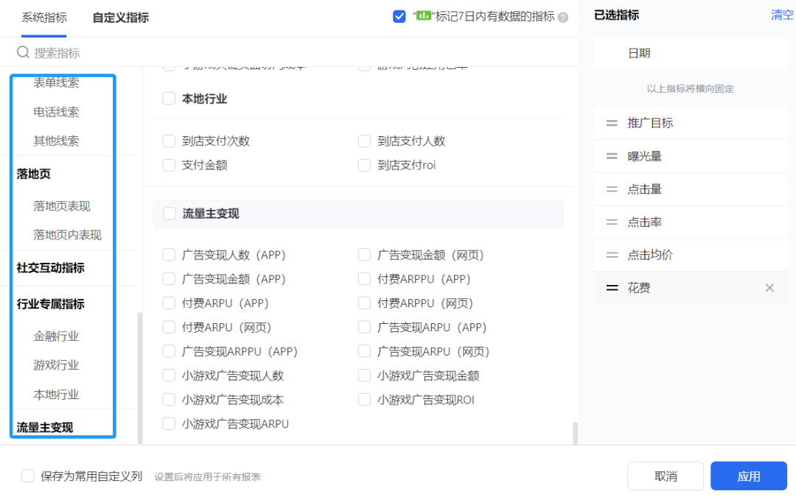Jump to 电话线索 in the sidebar
Viewport: 796px width, 497px height.
click(x=56, y=112)
